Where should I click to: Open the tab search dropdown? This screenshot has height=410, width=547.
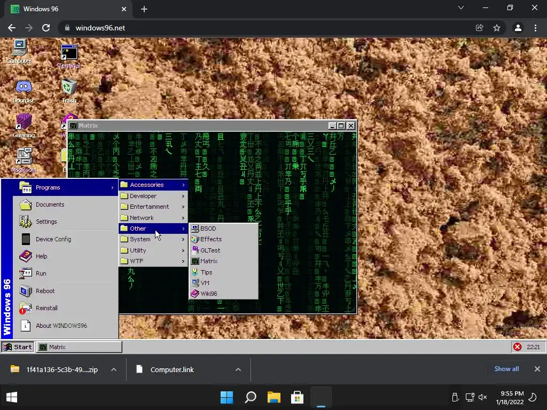[x=461, y=7]
